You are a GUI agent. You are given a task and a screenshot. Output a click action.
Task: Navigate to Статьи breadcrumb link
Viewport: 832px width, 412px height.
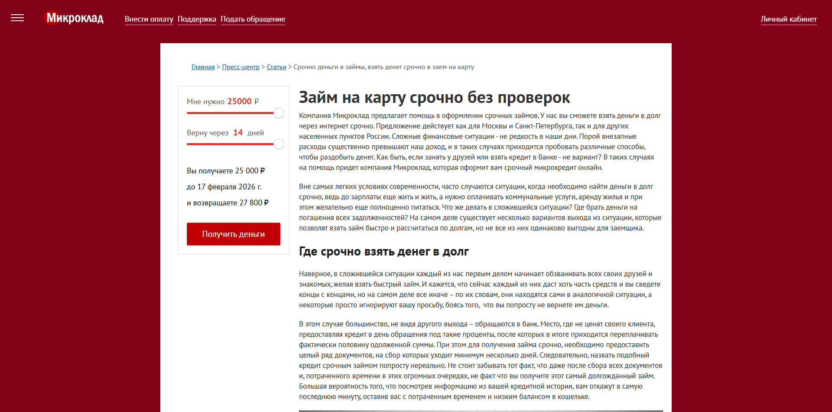tap(276, 67)
